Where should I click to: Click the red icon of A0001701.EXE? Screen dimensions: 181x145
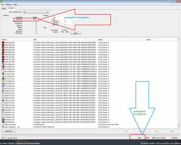pyautogui.click(x=3, y=59)
